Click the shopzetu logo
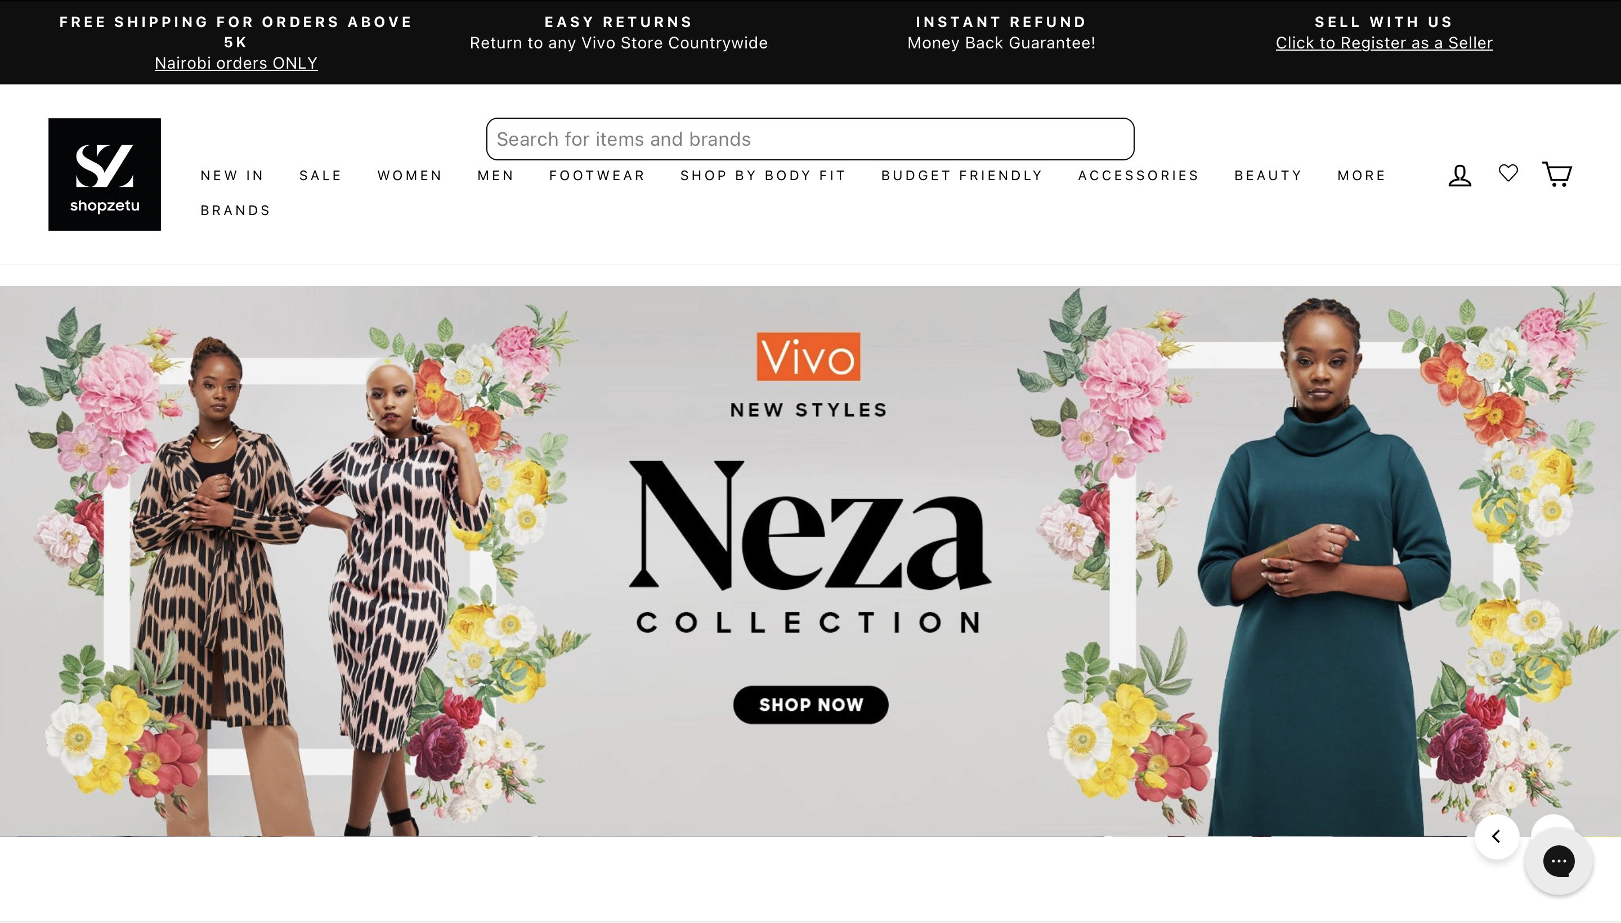The width and height of the screenshot is (1621, 923). pos(105,174)
